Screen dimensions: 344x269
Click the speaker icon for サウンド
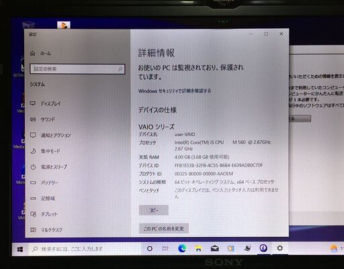click(33, 119)
